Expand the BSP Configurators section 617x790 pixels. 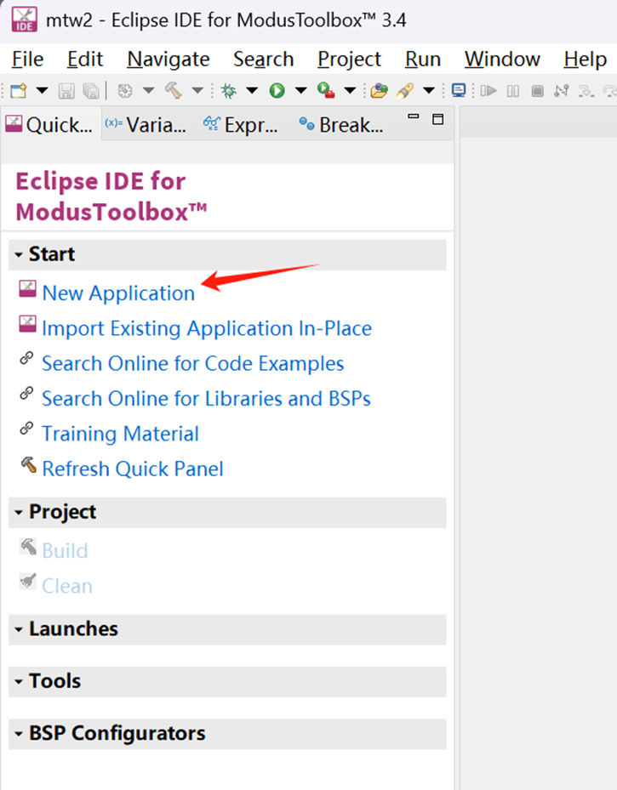pos(19,734)
